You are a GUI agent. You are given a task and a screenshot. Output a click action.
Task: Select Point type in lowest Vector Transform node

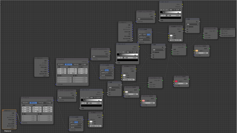(72, 122)
